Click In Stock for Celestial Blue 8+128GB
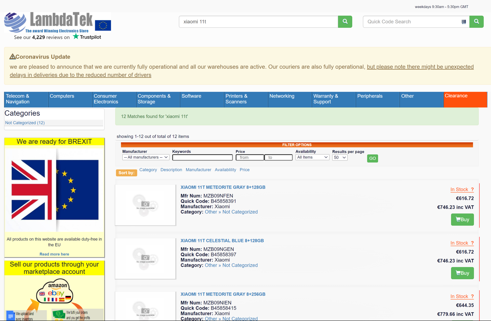The height and width of the screenshot is (321, 491). pyautogui.click(x=459, y=243)
